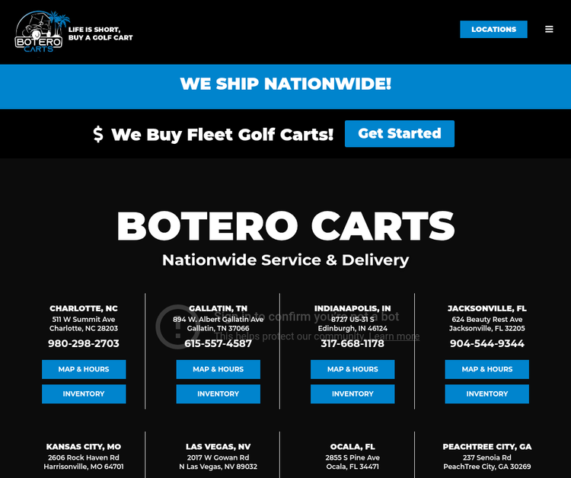Open Map & Hours for Jacksonville, FL
Screen dimensions: 571x478
(x=487, y=369)
